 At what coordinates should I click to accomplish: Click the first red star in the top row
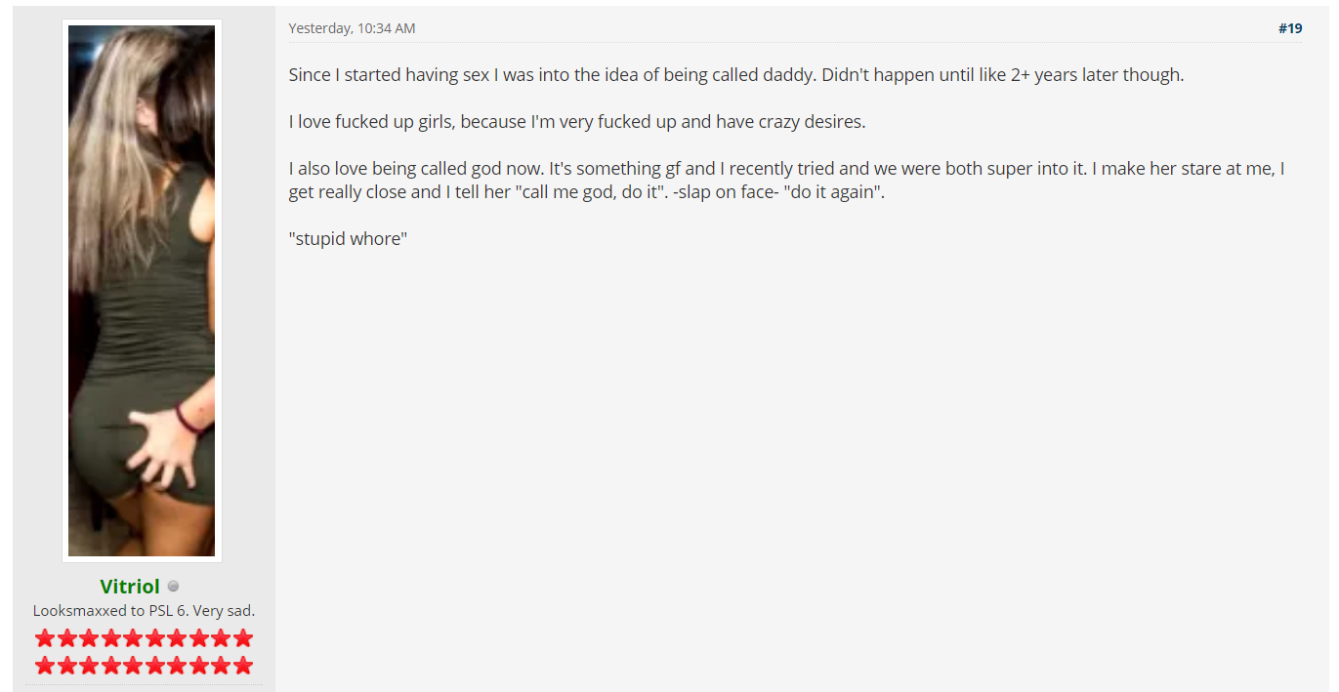click(x=45, y=638)
